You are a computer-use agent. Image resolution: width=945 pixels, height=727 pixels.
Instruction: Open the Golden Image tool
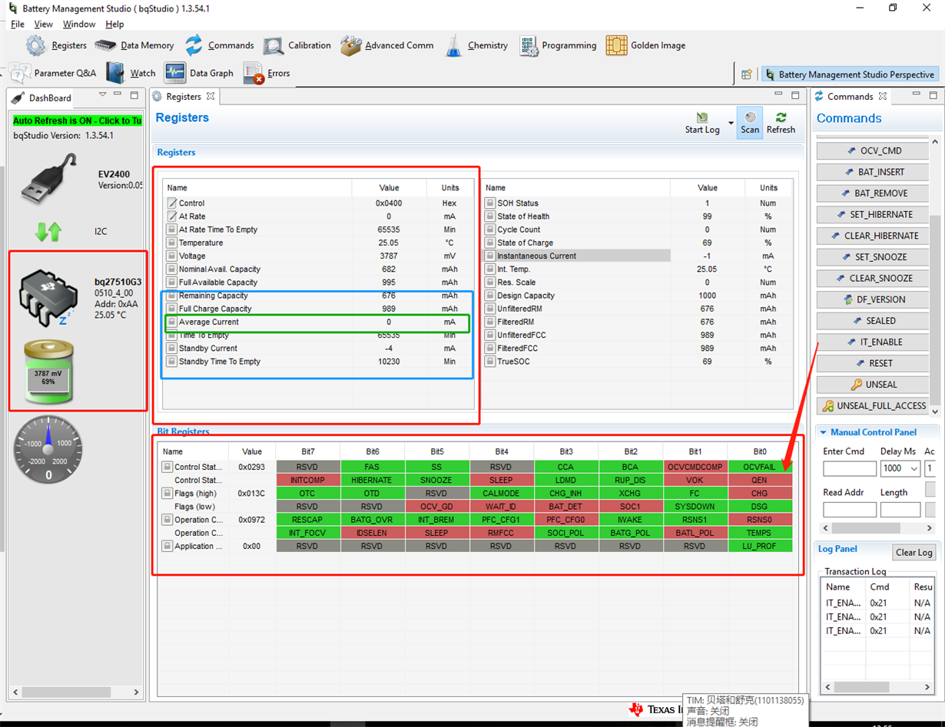click(x=645, y=45)
